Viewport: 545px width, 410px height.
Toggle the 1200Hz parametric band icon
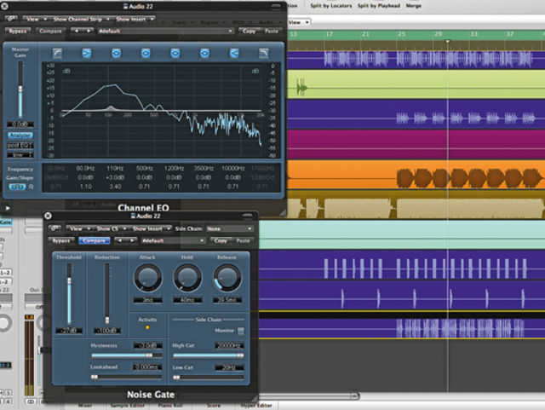pos(175,53)
